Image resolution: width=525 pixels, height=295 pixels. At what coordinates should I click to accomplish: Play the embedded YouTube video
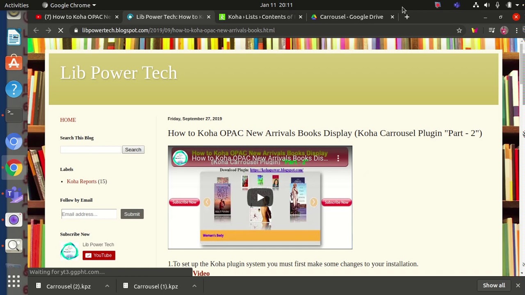pos(260,198)
